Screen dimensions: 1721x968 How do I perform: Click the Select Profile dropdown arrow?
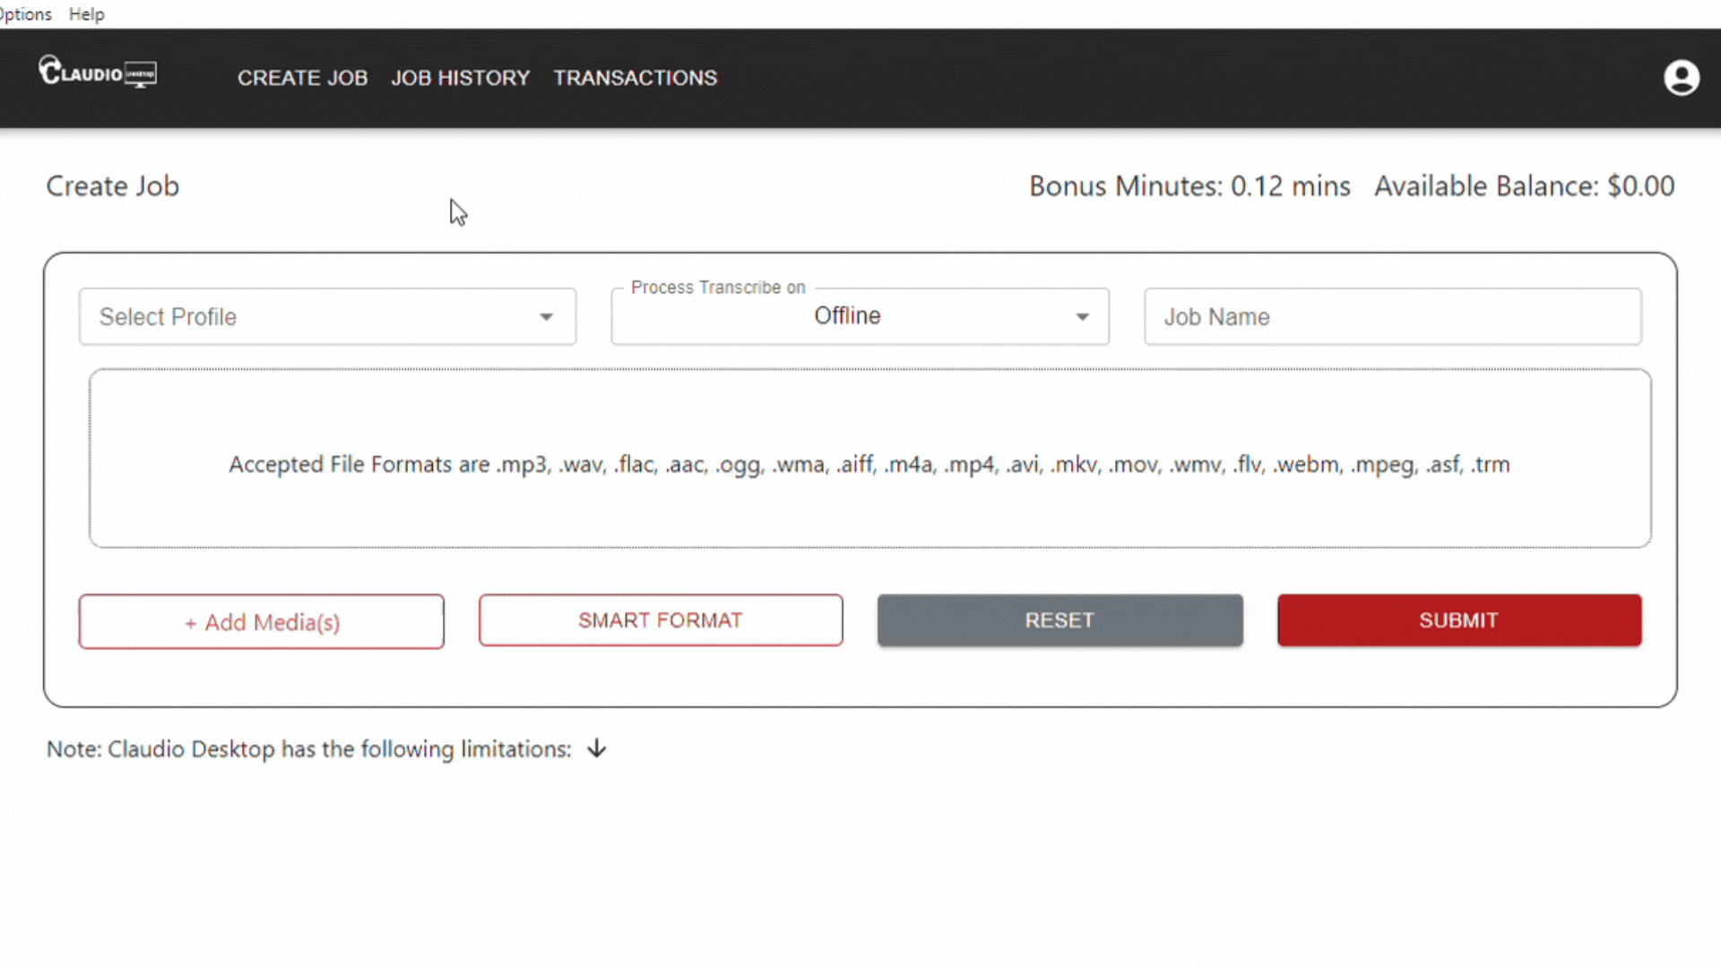[x=546, y=317]
